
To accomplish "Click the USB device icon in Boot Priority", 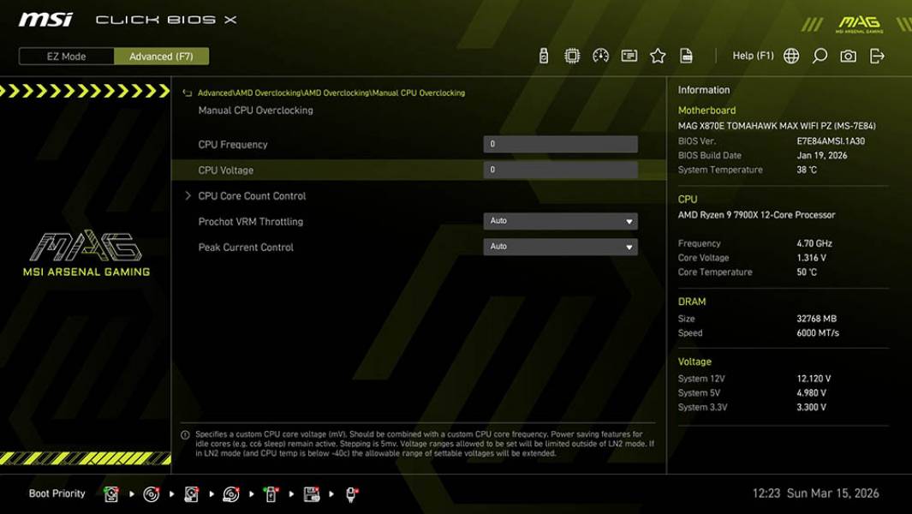I will point(271,494).
